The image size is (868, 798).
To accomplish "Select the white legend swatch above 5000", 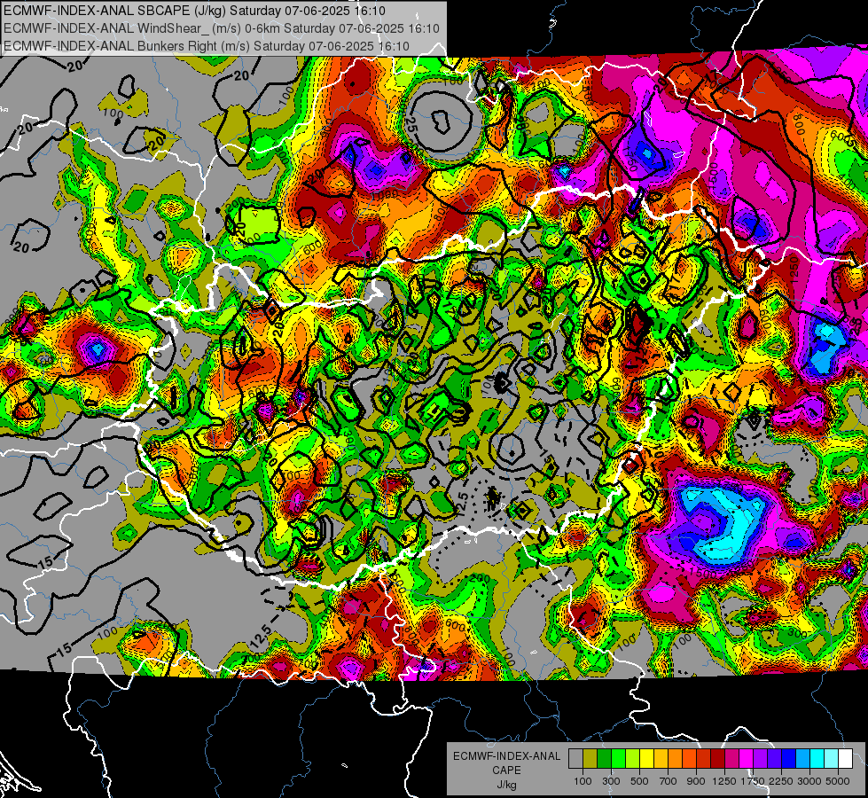I will [x=845, y=759].
